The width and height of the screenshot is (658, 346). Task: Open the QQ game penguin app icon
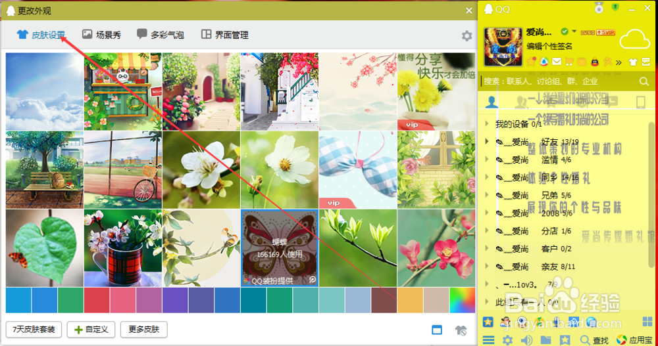505,322
